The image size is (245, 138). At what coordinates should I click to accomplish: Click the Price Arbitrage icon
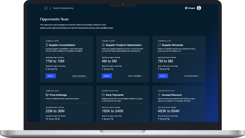pyautogui.click(x=47, y=95)
